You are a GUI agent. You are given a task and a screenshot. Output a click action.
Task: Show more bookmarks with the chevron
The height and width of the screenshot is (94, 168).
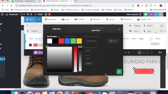point(147,10)
